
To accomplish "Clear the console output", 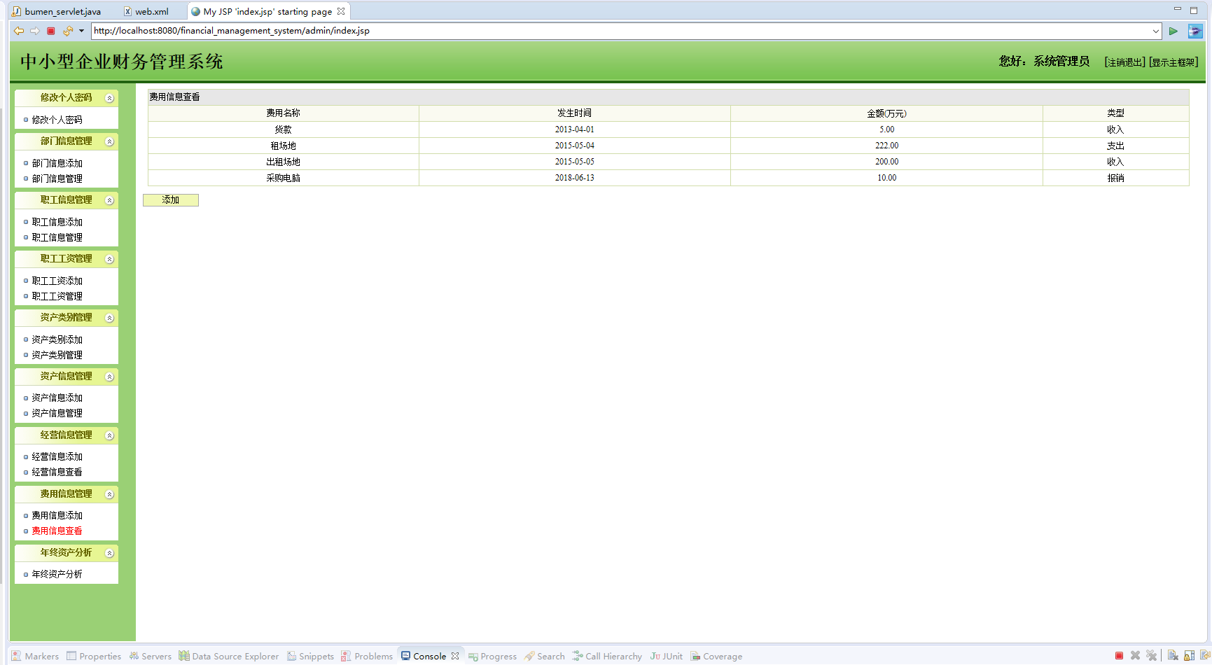I will [x=1173, y=656].
